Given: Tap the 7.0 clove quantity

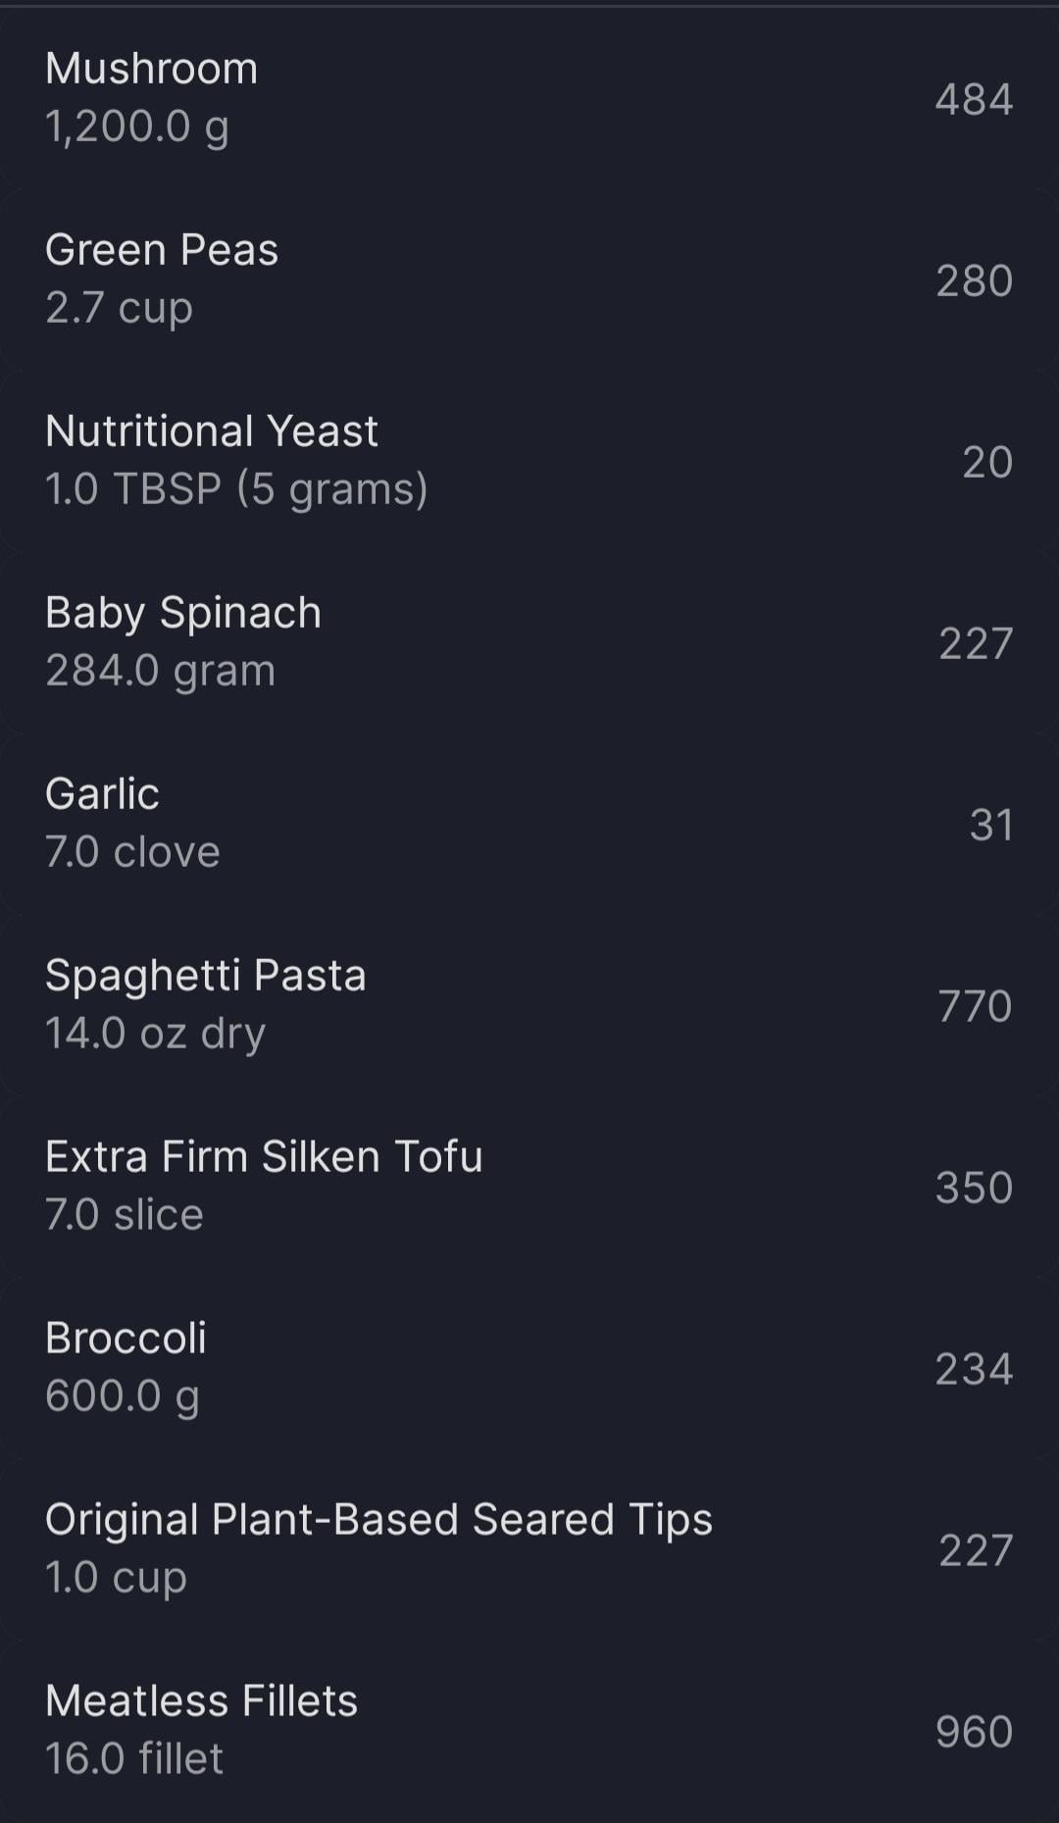Looking at the screenshot, I should [x=132, y=852].
